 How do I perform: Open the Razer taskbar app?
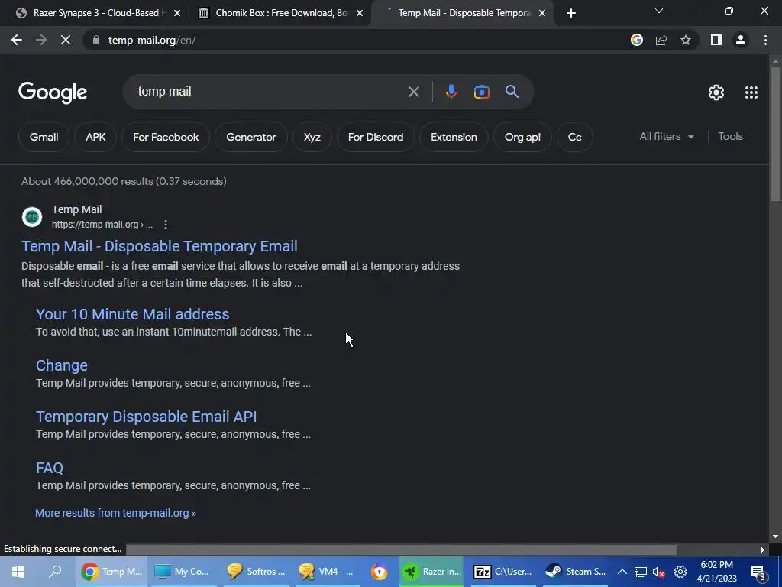tap(431, 572)
